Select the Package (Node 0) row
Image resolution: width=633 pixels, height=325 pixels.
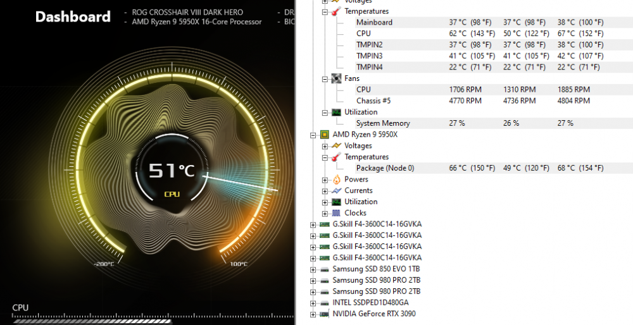(x=494, y=168)
